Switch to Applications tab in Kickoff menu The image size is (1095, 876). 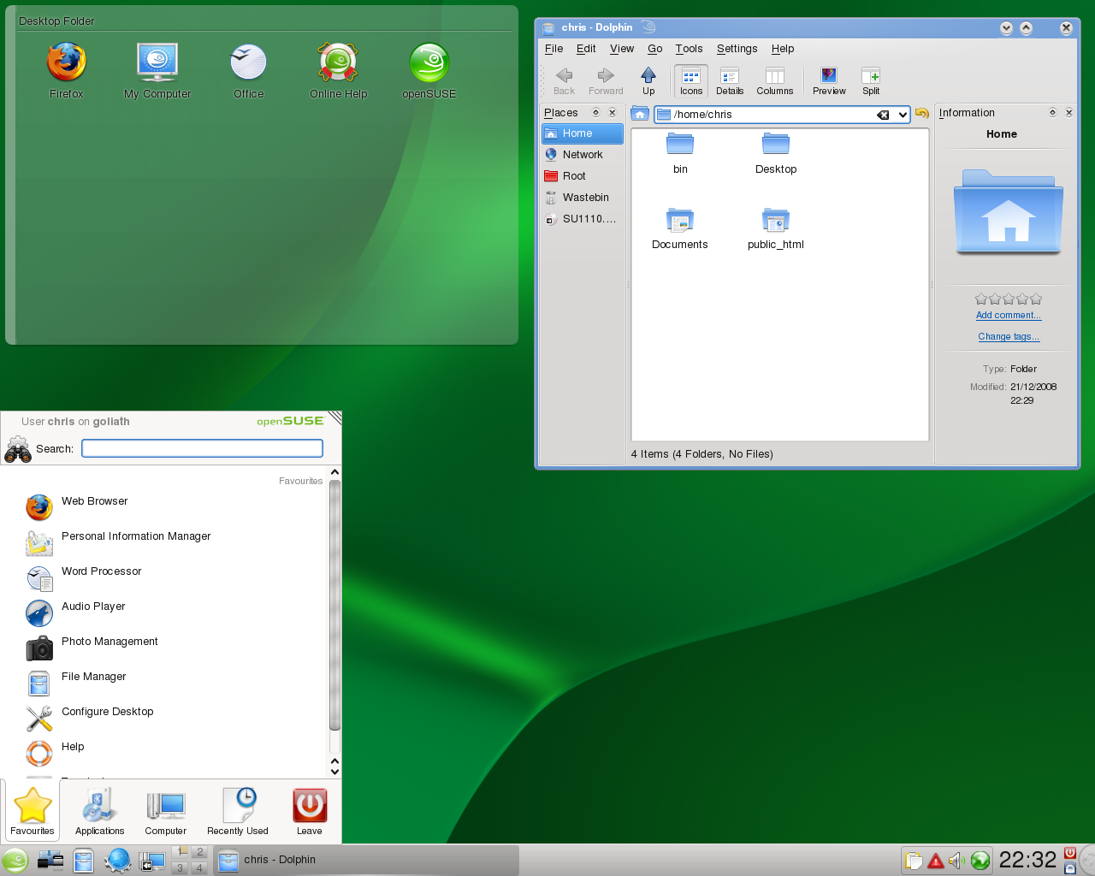tap(100, 811)
